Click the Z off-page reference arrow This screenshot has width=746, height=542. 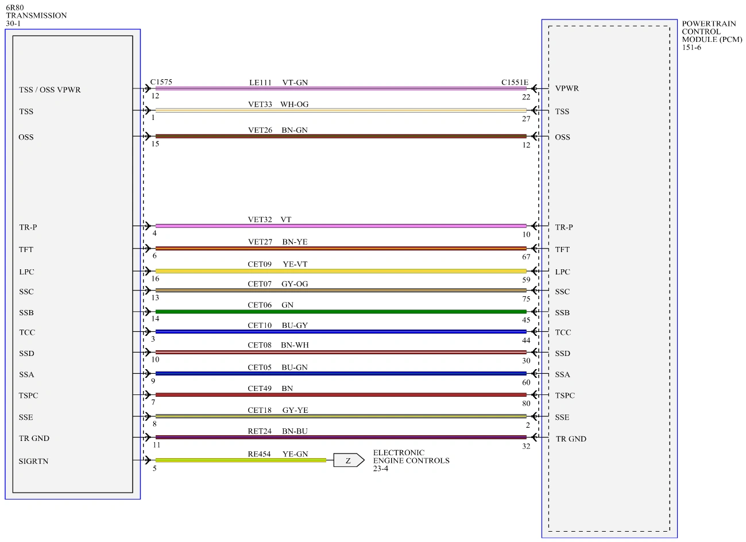(x=349, y=460)
